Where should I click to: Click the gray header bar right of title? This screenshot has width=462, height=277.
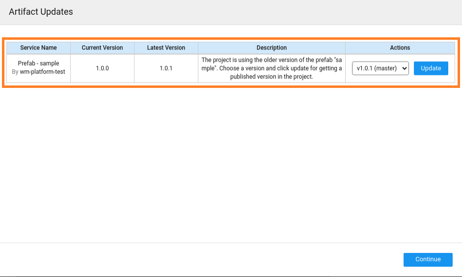(x=270, y=12)
